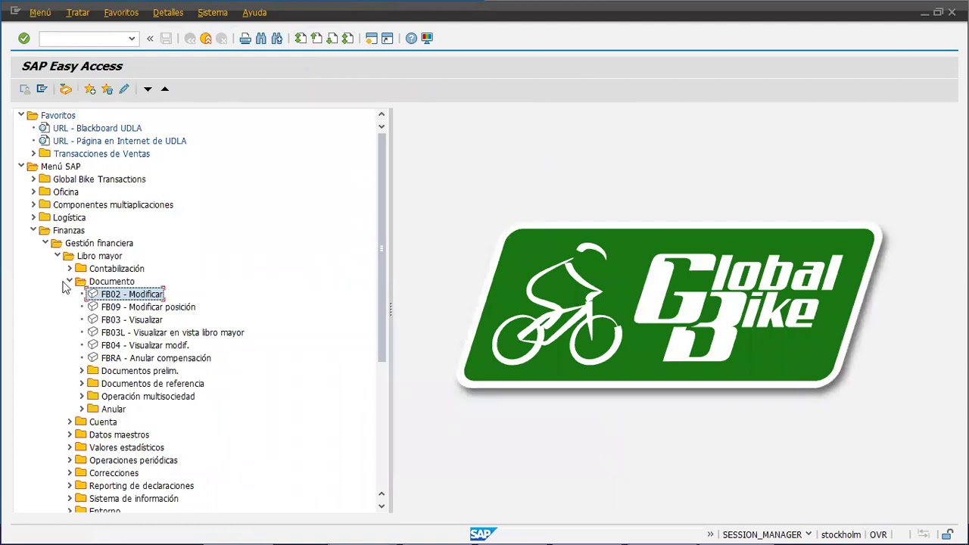This screenshot has width=969, height=545.
Task: Open the Ayuda menu
Action: click(254, 13)
